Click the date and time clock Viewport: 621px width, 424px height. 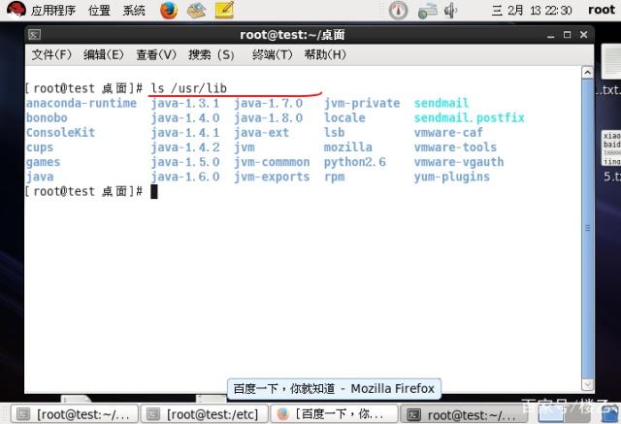point(532,11)
